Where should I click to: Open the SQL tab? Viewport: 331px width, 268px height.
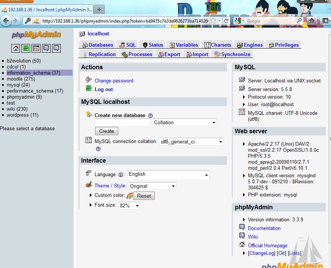click(x=127, y=45)
